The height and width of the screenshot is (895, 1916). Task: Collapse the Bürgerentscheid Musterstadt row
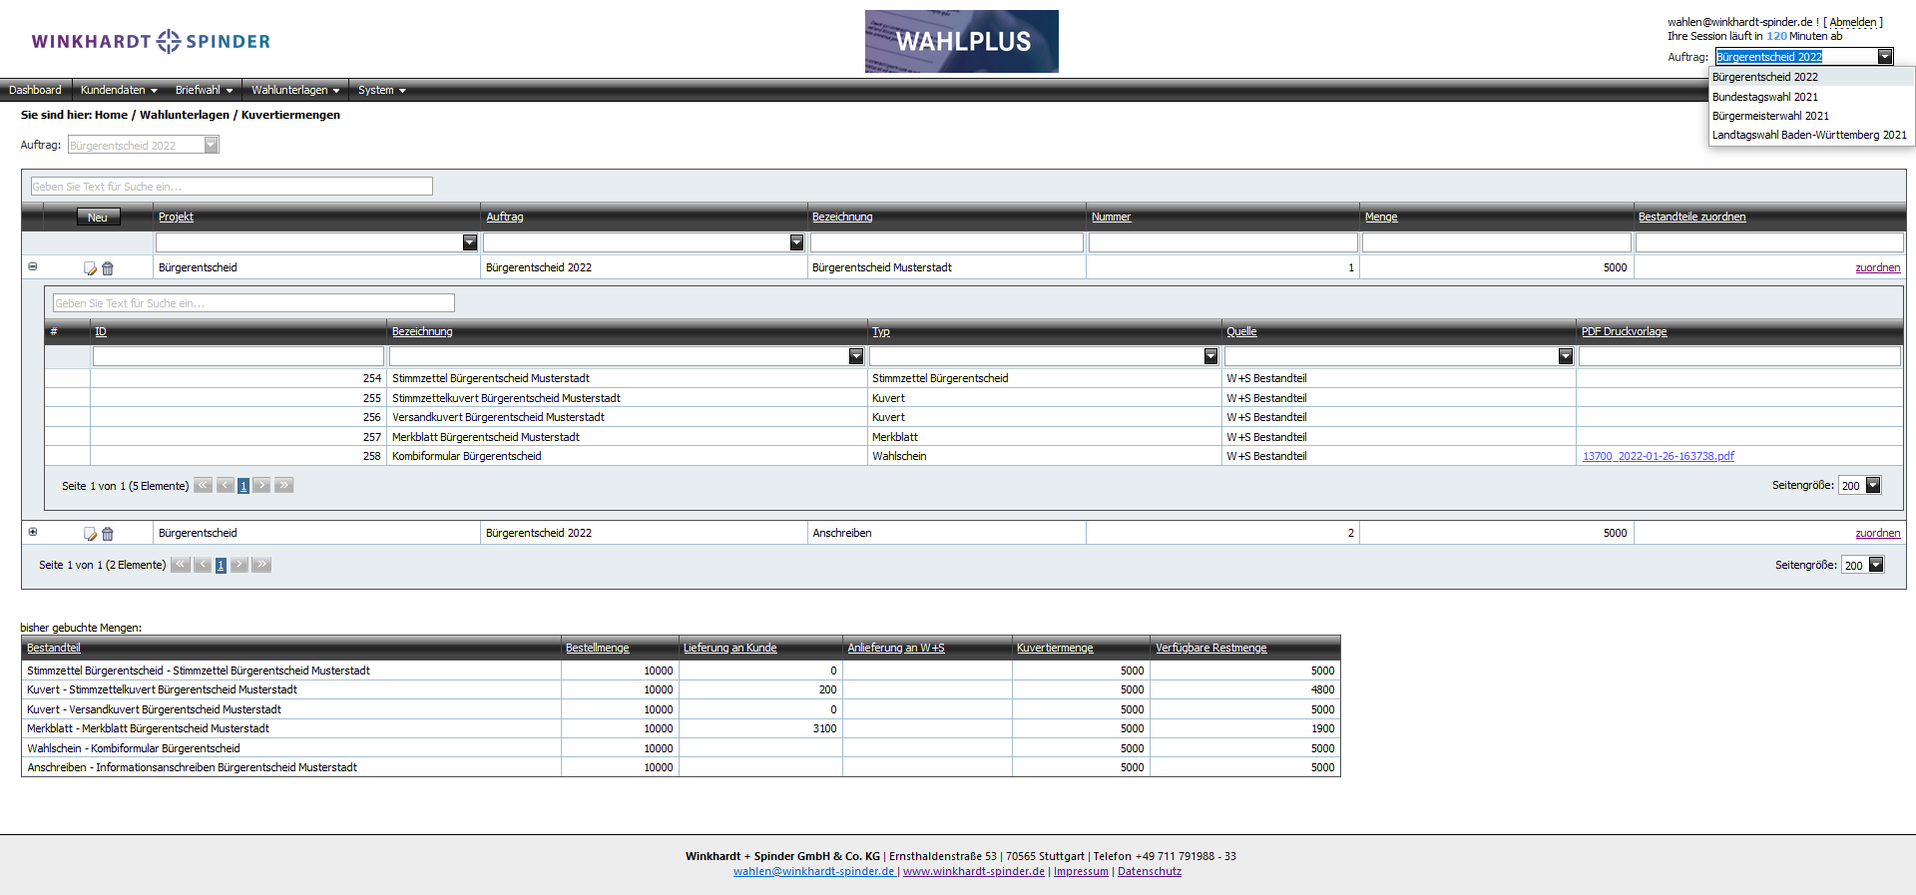tap(33, 266)
